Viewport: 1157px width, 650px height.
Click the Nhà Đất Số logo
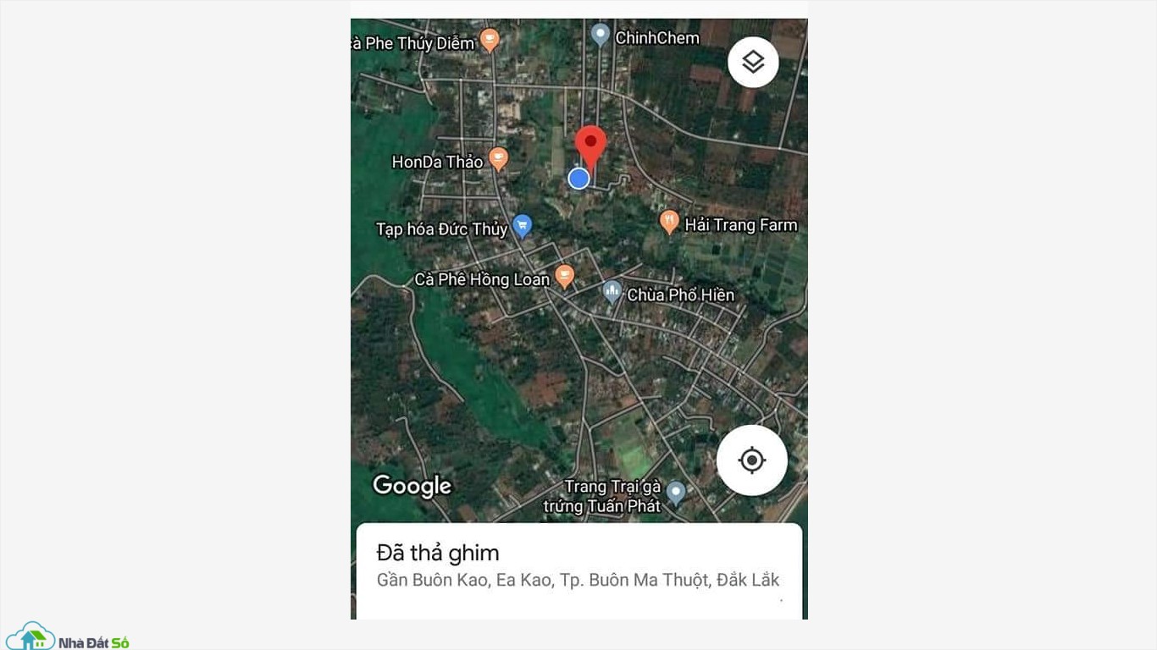67,636
